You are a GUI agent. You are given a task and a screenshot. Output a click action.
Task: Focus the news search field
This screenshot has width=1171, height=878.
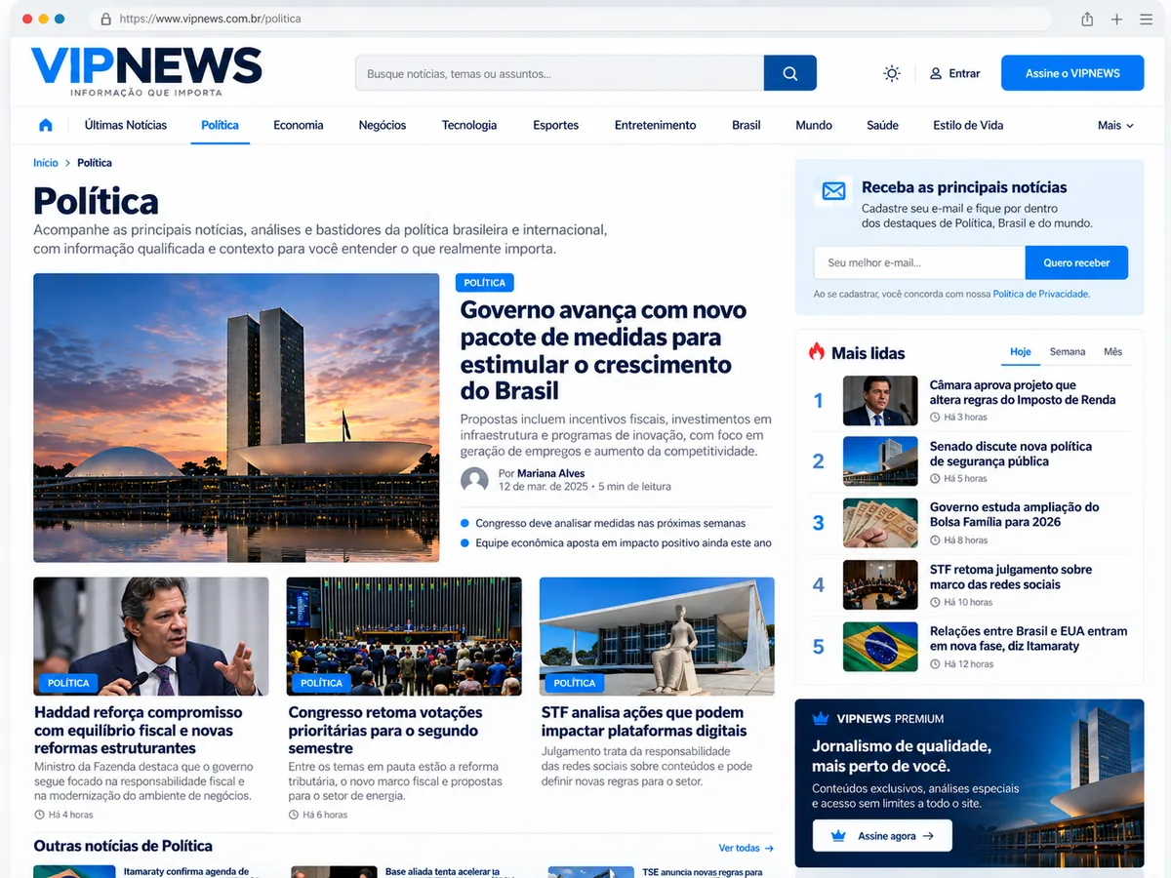[559, 73]
